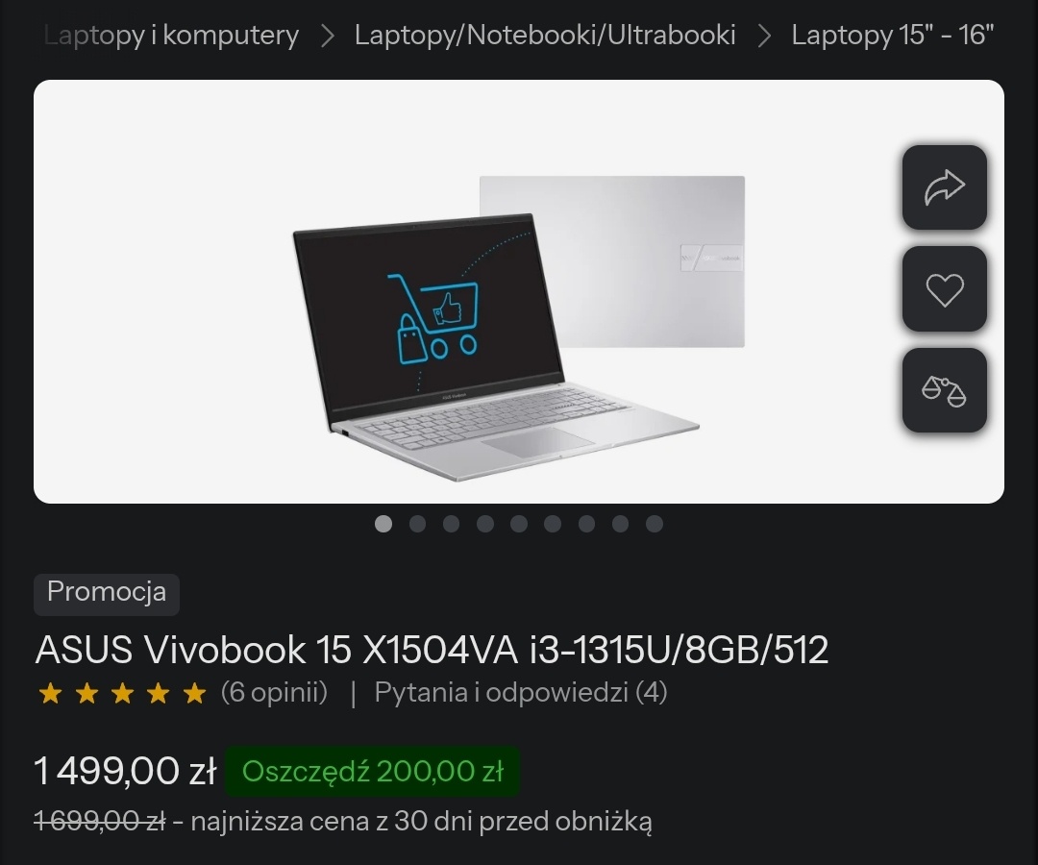This screenshot has height=865, width=1038.
Task: Click the share arrow icon
Action: click(x=945, y=187)
